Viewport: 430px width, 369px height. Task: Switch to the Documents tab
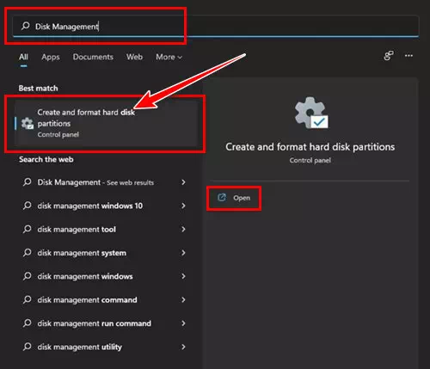click(93, 57)
